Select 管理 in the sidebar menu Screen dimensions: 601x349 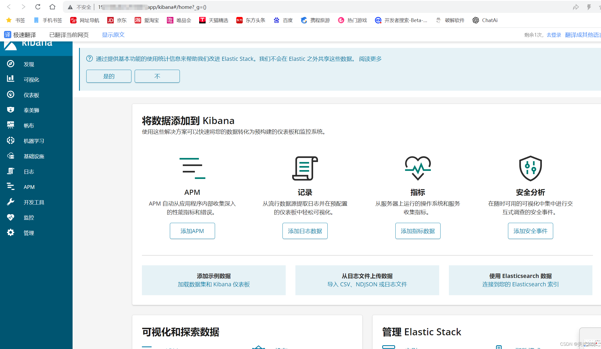tap(29, 233)
